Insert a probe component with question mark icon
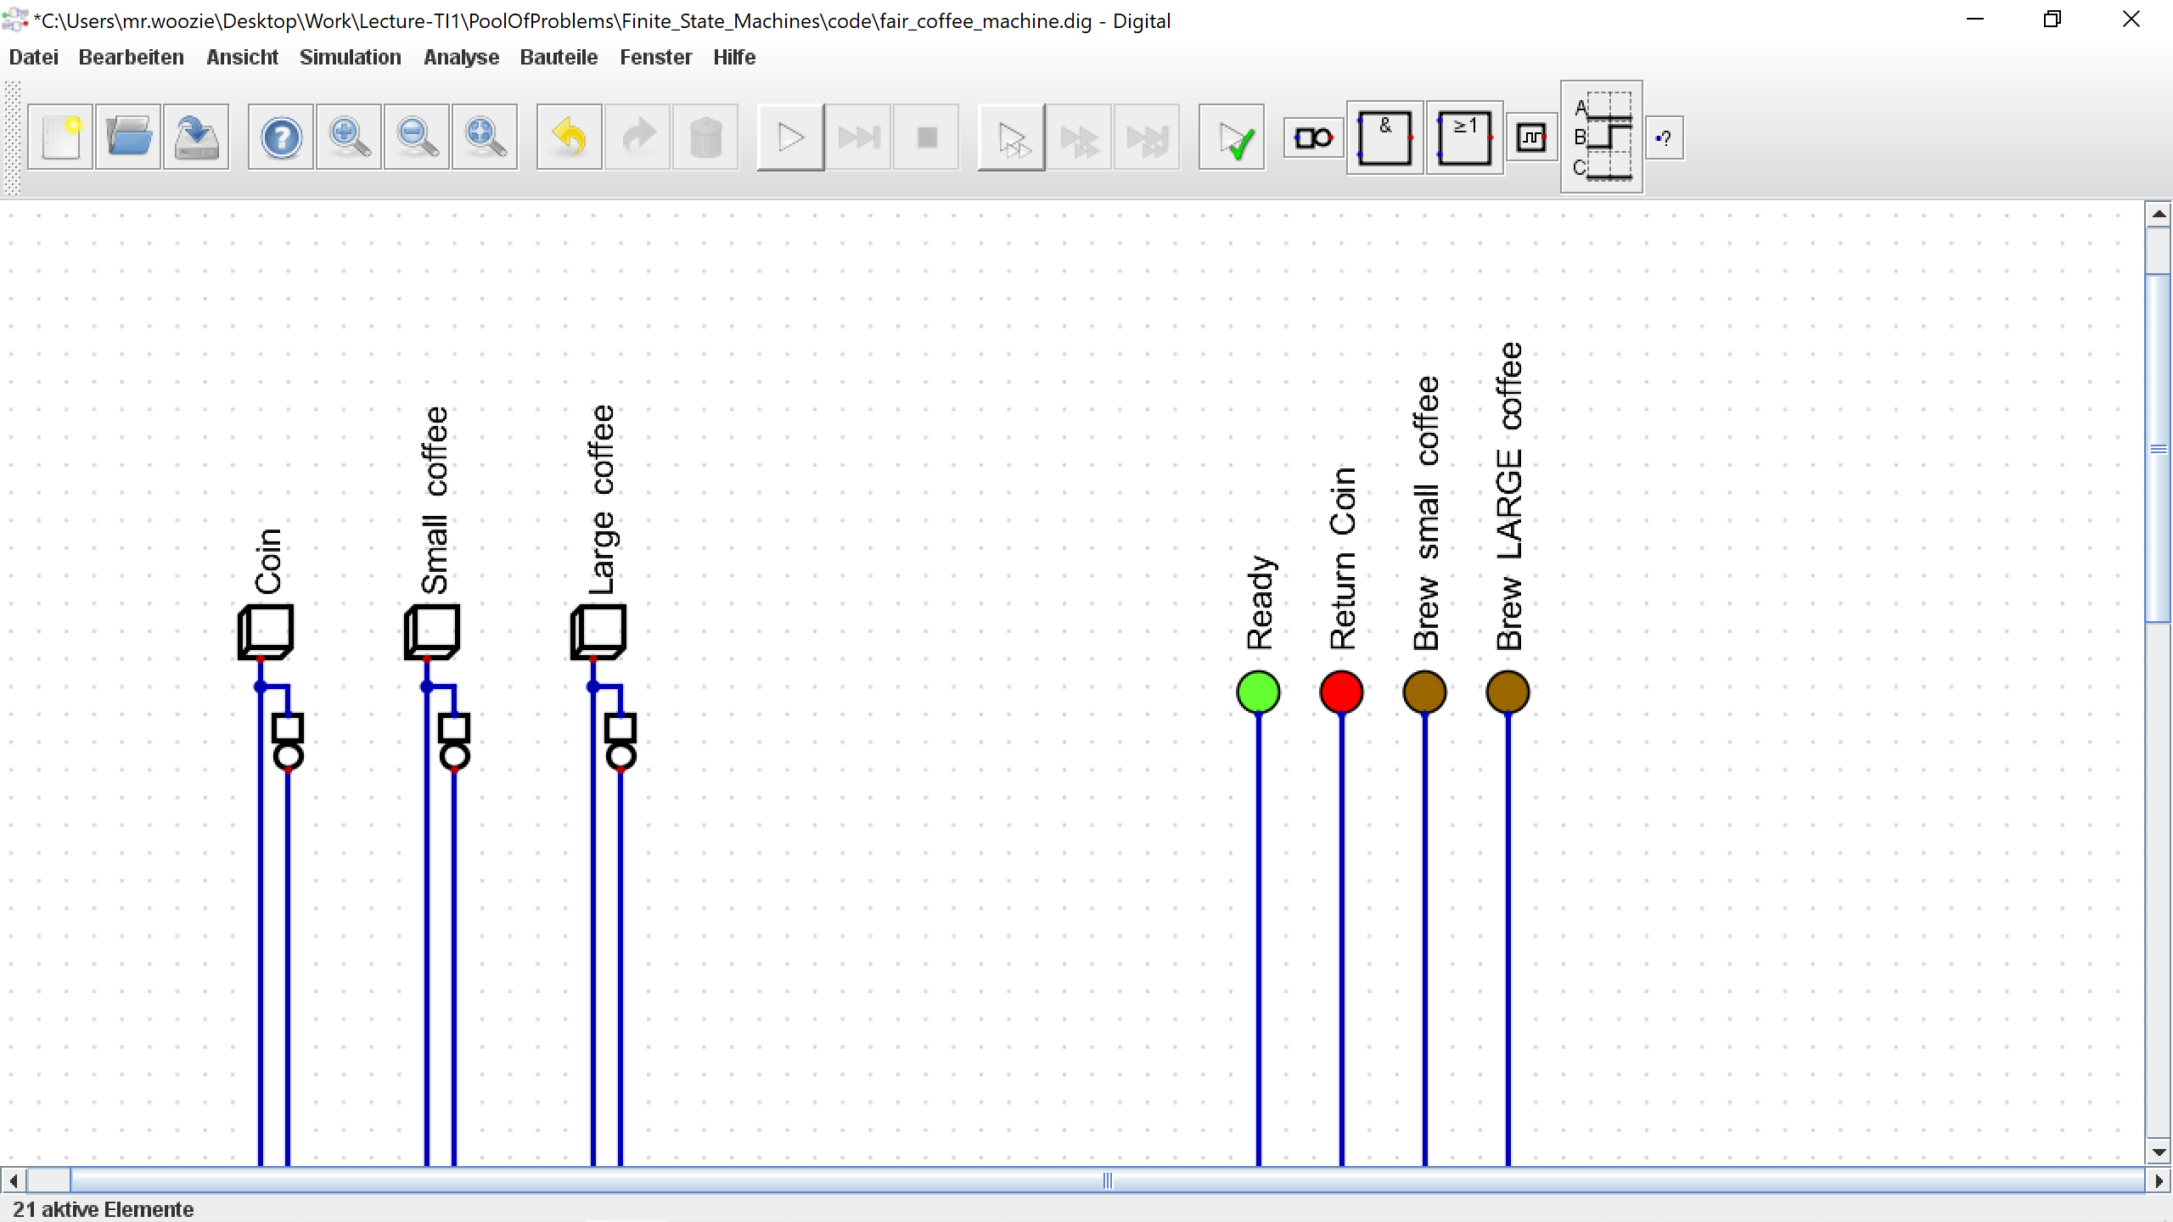Screen dimensions: 2173x1222 (x=1665, y=137)
